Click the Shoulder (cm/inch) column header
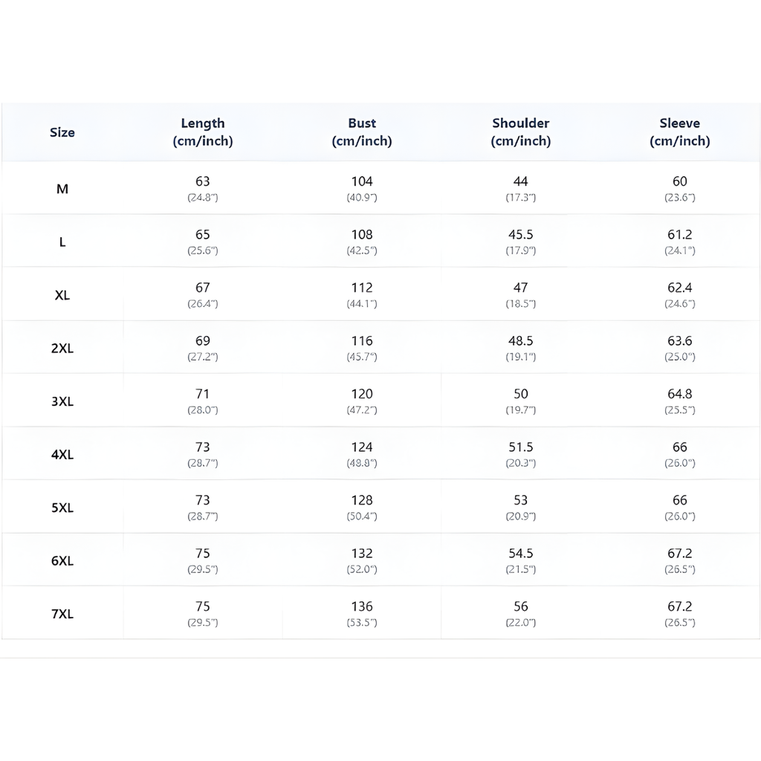This screenshot has width=761, height=761. (x=521, y=132)
